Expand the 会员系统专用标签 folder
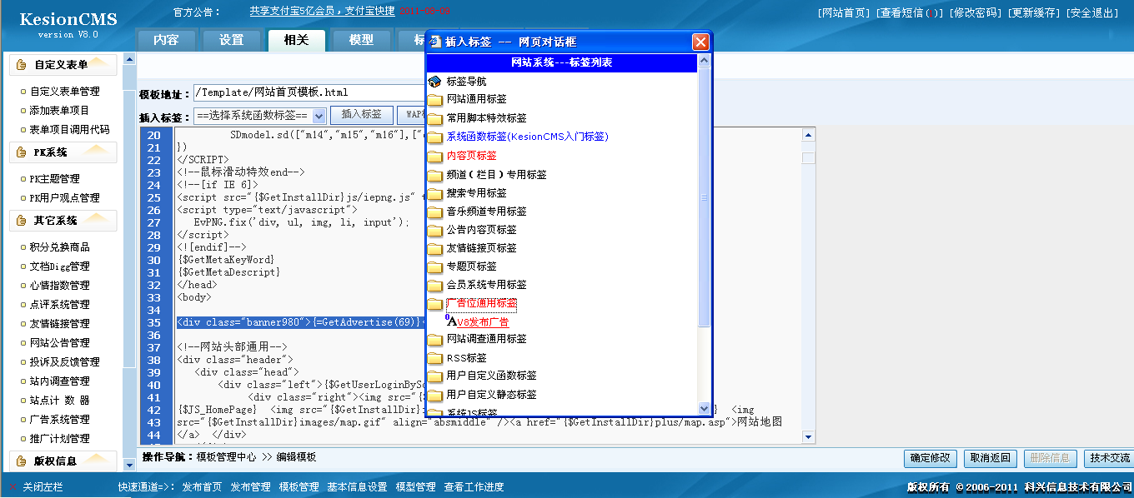This screenshot has width=1134, height=498. (x=486, y=285)
